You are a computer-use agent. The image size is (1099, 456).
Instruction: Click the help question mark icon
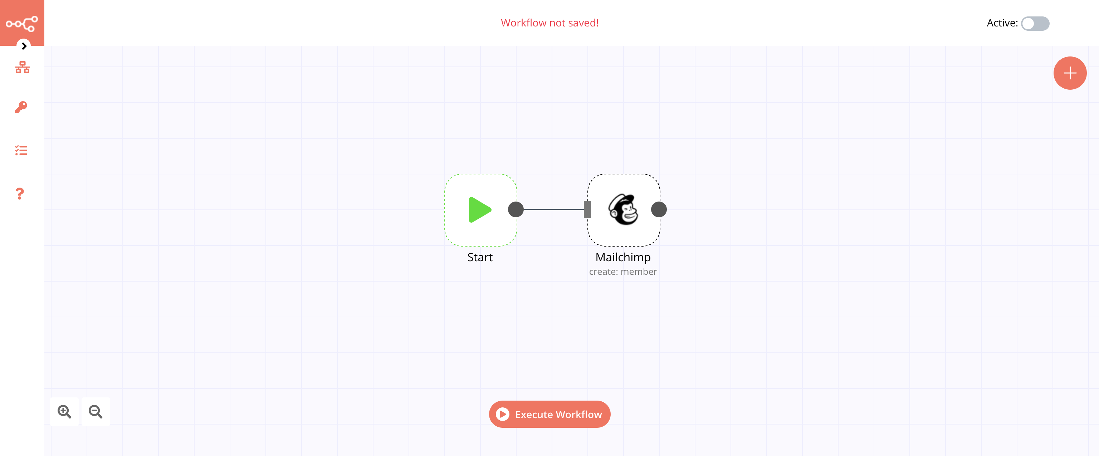tap(20, 193)
